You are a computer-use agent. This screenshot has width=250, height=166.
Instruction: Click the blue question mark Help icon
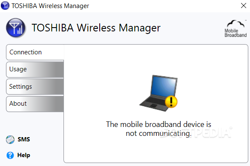pos(10,155)
